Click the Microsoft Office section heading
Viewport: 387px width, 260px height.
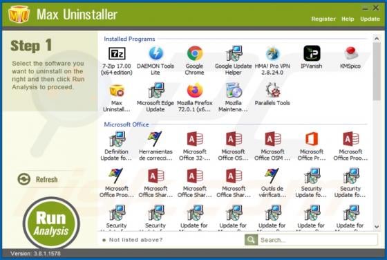click(x=126, y=124)
